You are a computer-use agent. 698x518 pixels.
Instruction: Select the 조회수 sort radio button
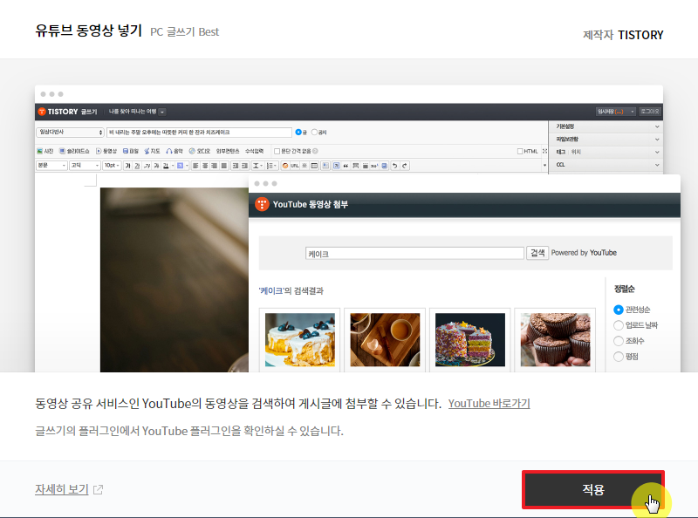coord(619,340)
